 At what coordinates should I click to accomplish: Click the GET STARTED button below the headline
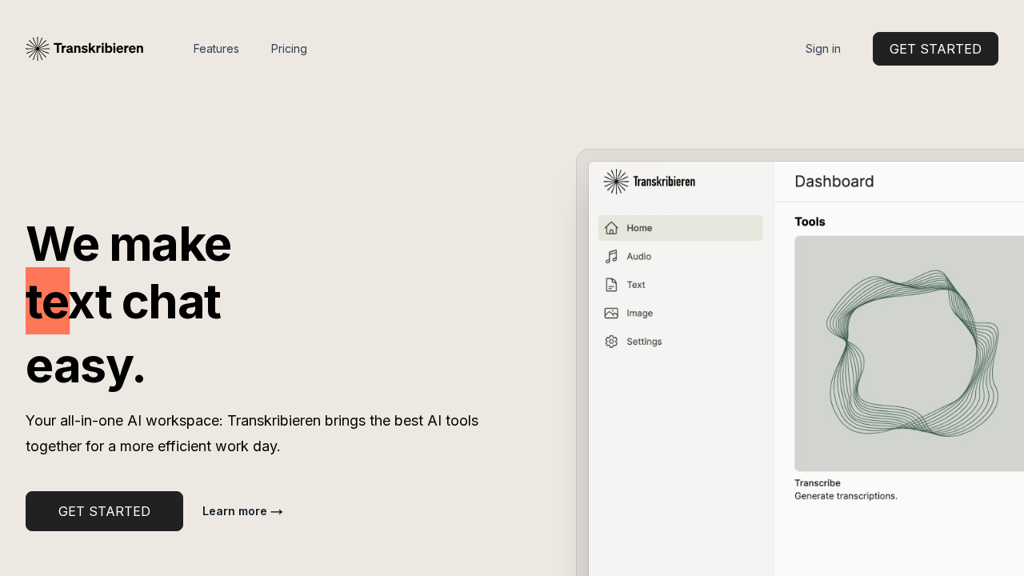pyautogui.click(x=104, y=511)
